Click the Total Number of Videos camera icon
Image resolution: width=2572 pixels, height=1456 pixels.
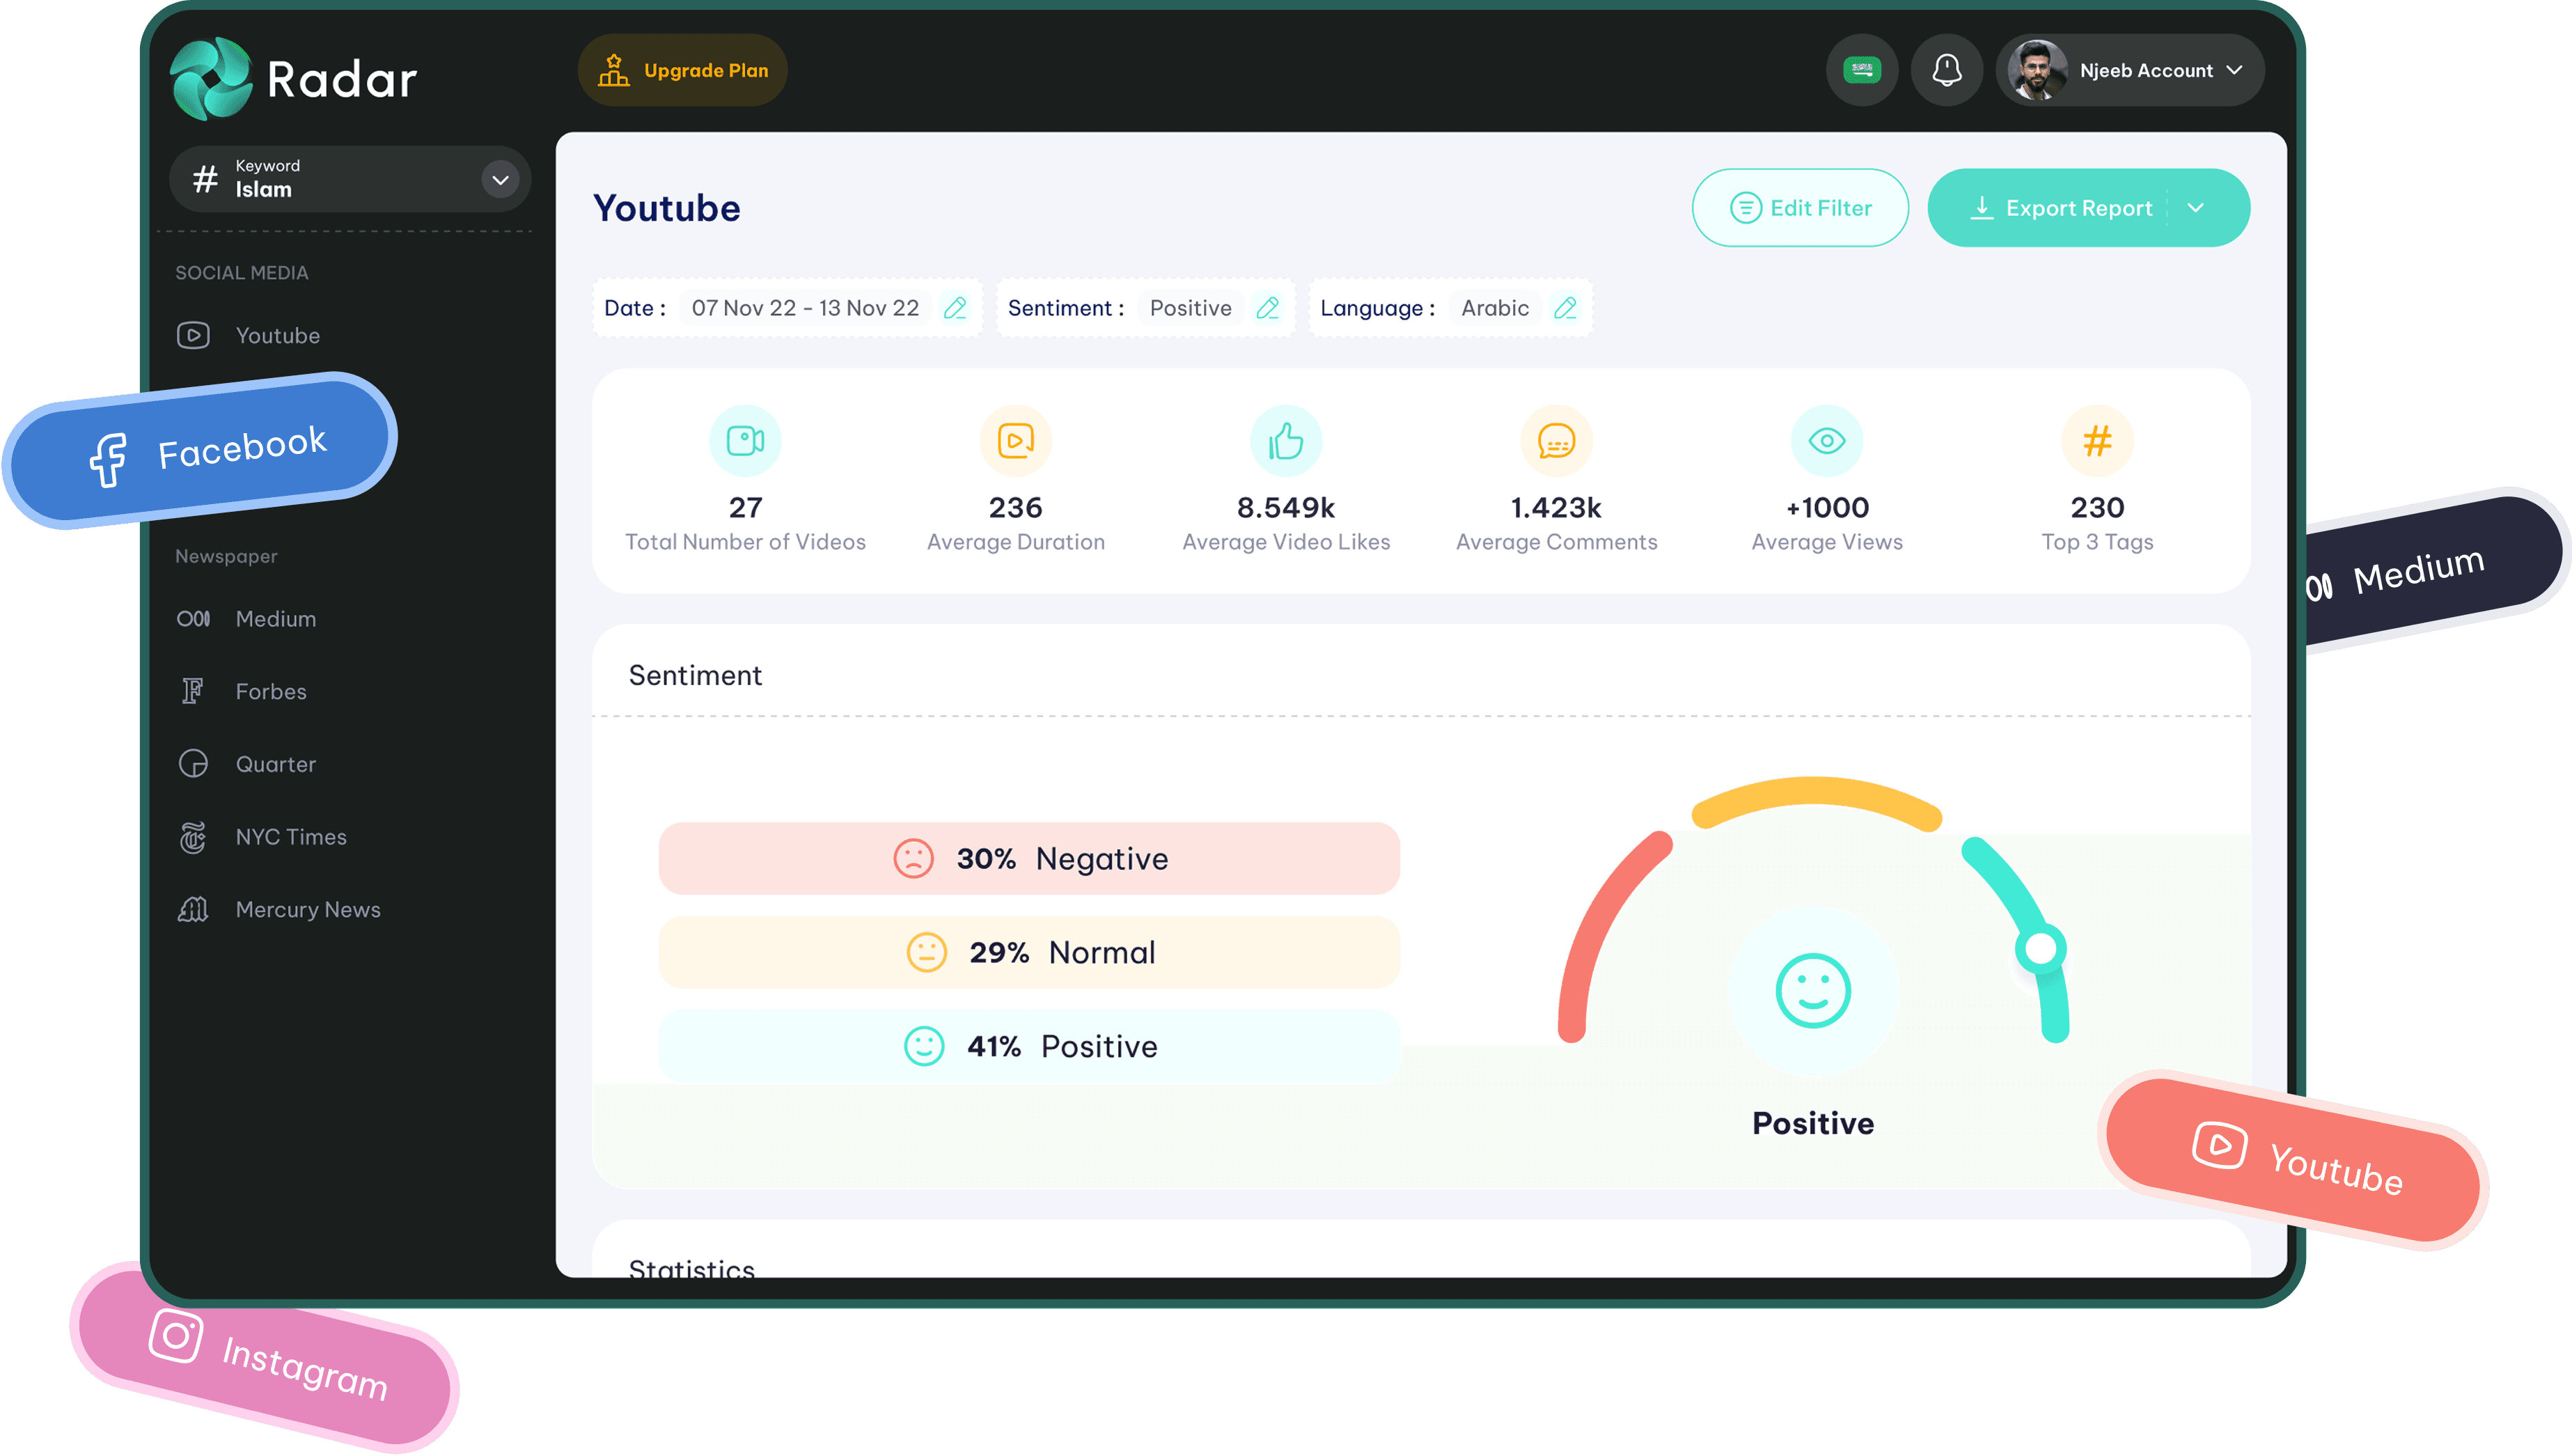[x=745, y=441]
